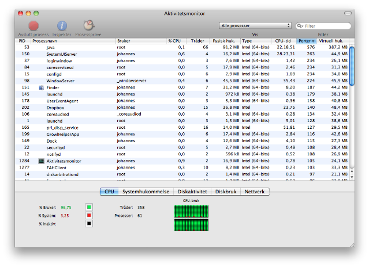Select the coreaudiod process row
The image size is (369, 267).
(182, 114)
